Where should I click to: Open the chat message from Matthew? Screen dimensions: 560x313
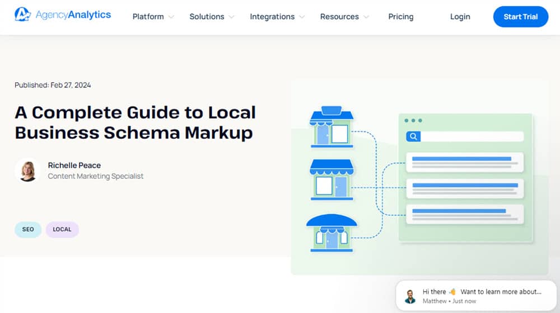click(482, 292)
